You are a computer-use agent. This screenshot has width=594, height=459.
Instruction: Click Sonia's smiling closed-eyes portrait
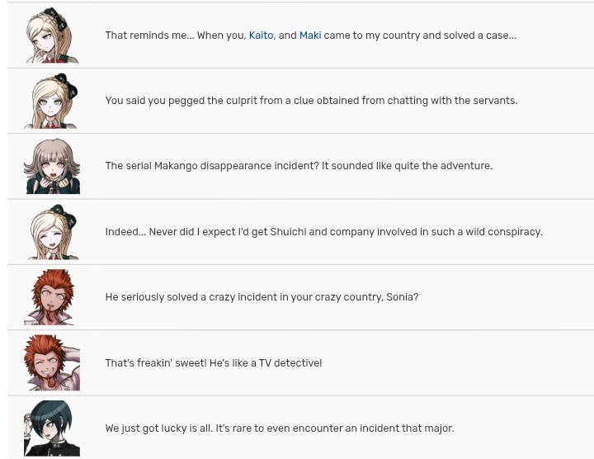[x=52, y=232]
